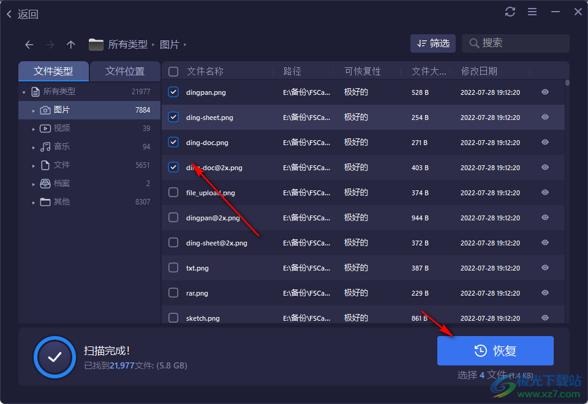The height and width of the screenshot is (404, 588).
Task: Click the up-folder navigation arrow
Action: pyautogui.click(x=70, y=44)
